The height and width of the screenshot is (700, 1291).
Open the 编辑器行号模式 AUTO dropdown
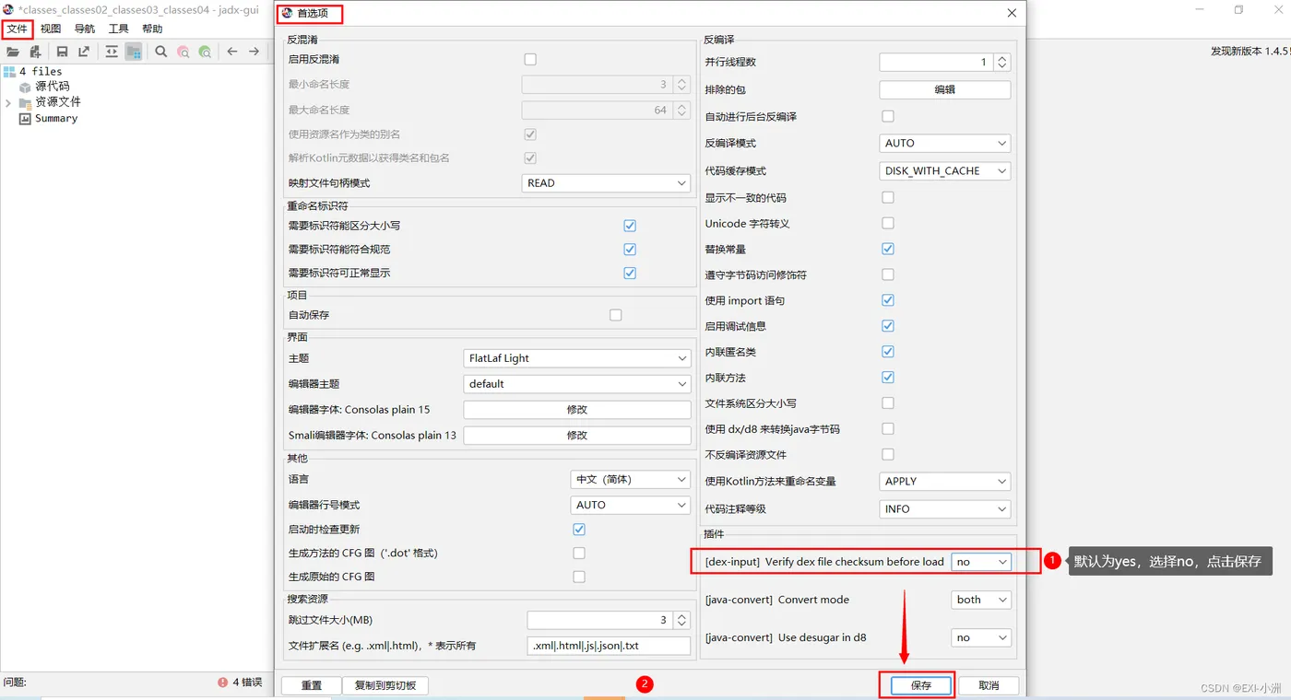631,506
